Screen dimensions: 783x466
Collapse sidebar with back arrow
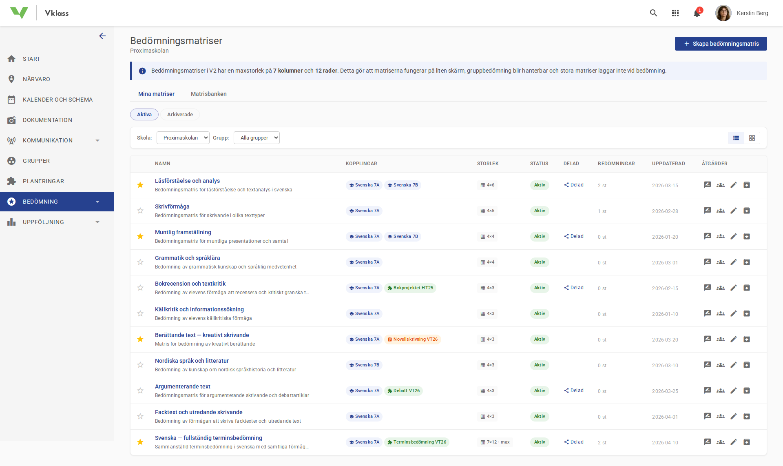click(102, 36)
